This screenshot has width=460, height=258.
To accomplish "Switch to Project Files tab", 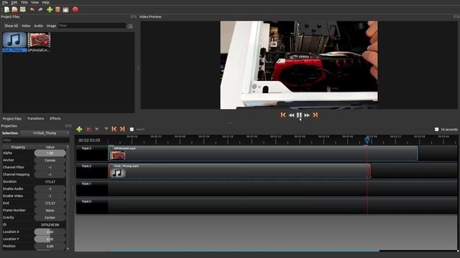I will coord(12,119).
